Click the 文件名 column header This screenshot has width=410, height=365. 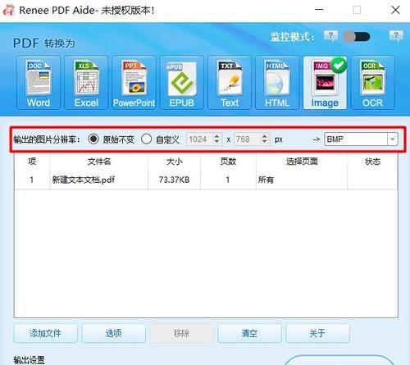99,162
